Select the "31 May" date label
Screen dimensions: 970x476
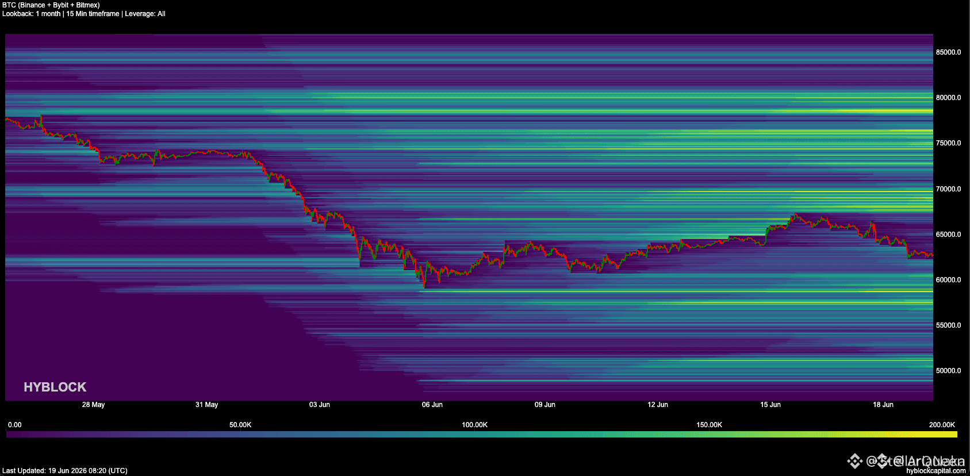[x=207, y=405]
